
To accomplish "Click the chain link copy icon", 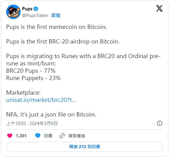I will tap(62, 136).
